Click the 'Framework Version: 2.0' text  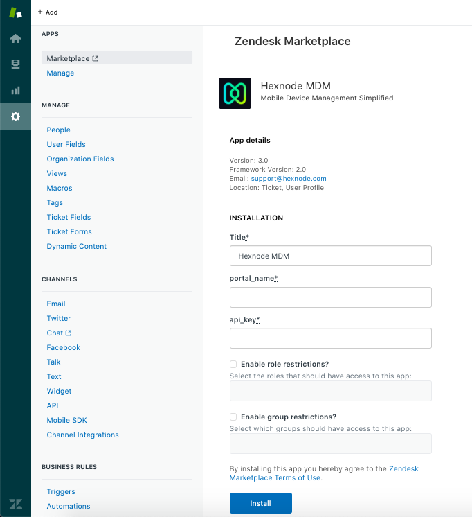pyautogui.click(x=267, y=170)
